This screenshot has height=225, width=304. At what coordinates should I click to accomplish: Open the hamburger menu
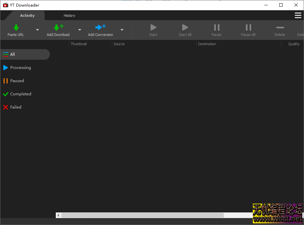click(x=298, y=15)
